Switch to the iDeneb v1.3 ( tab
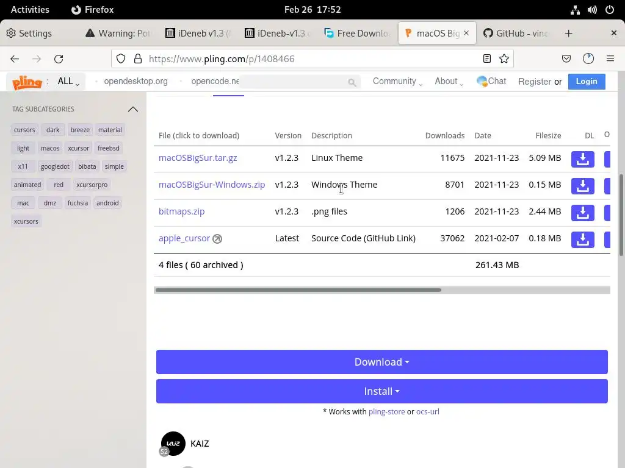 198,33
